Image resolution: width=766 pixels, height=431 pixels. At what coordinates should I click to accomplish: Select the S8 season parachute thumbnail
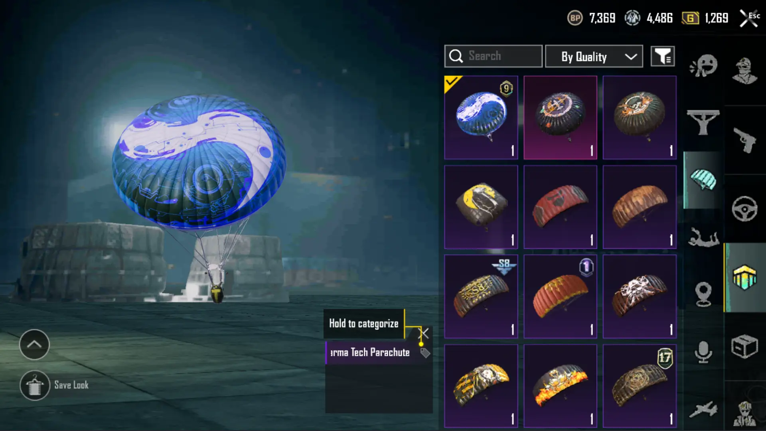[481, 297]
